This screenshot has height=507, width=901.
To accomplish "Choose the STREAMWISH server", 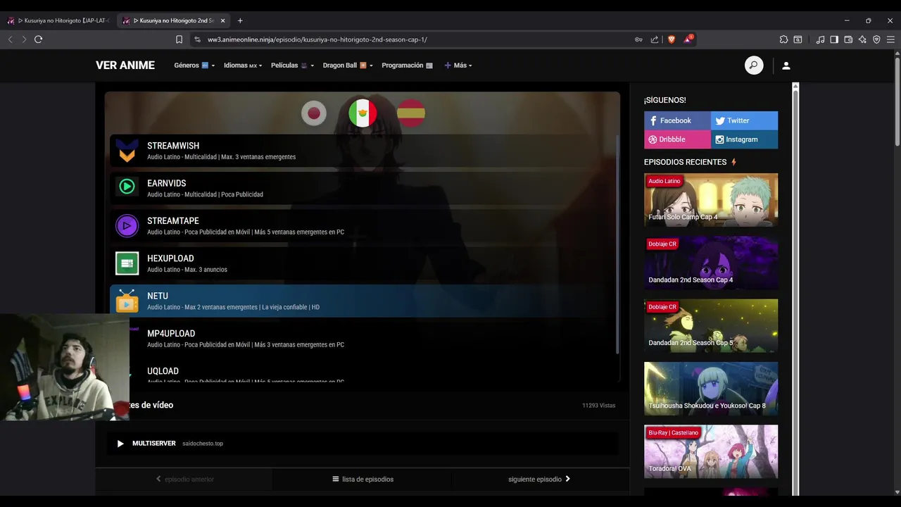I will click(363, 151).
